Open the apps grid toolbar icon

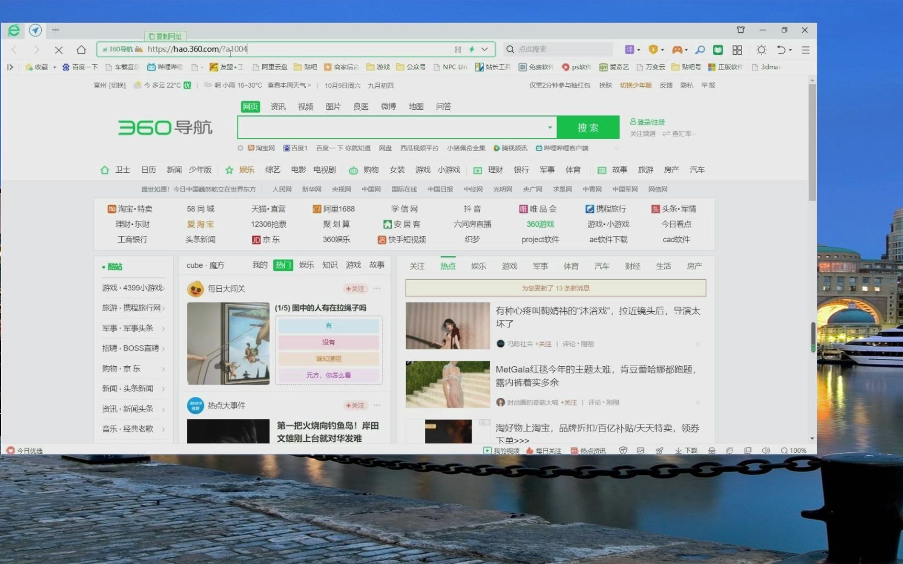(737, 50)
